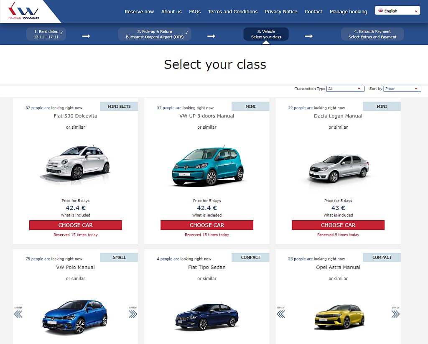Open FAQs from the top menu
The width and height of the screenshot is (428, 344).
coord(195,12)
